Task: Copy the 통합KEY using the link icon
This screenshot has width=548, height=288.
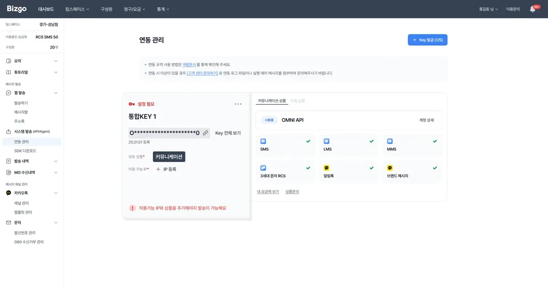Action: (205, 133)
